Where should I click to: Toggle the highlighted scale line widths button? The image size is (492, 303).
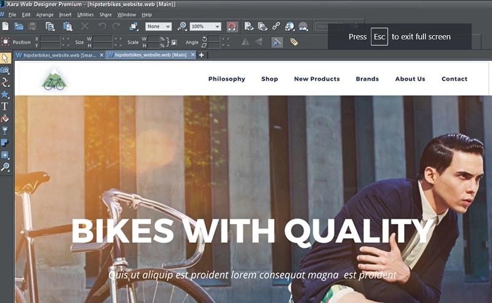click(x=277, y=42)
